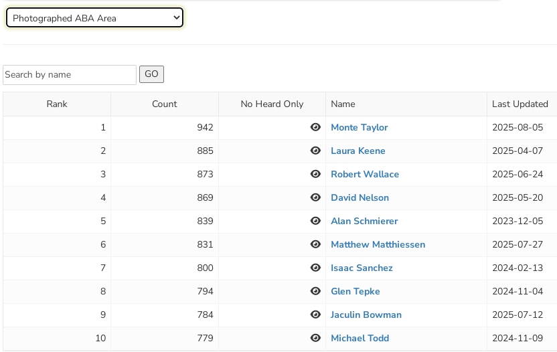Click the eye icon in Isaac Sanchez's row
The image size is (557, 352).
click(x=315, y=268)
